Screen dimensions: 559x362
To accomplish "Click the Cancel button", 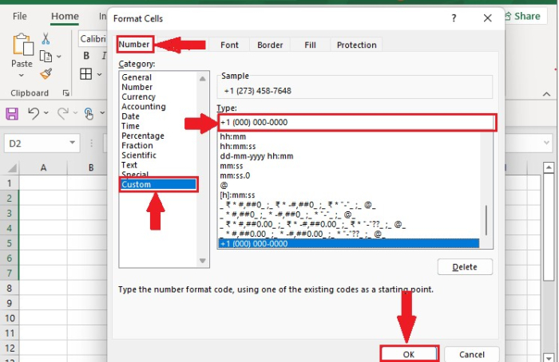I will coord(472,355).
